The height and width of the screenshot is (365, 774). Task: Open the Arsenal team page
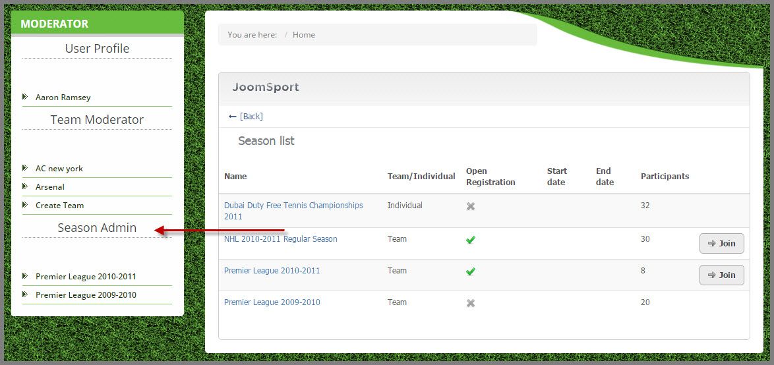click(x=50, y=187)
